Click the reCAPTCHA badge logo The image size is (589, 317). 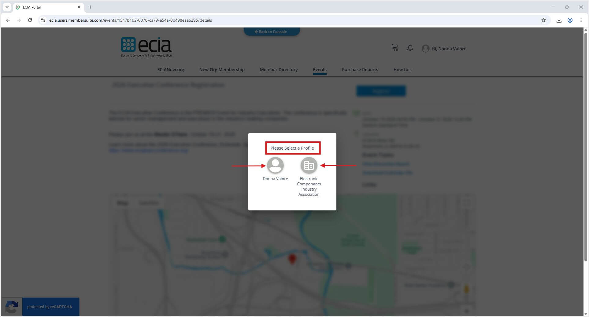coord(12,307)
